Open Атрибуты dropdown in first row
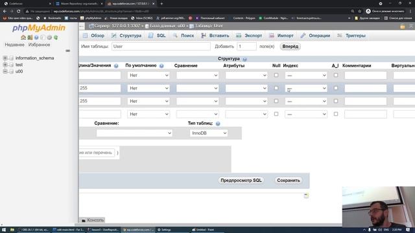415x233 pixels. [x=246, y=75]
